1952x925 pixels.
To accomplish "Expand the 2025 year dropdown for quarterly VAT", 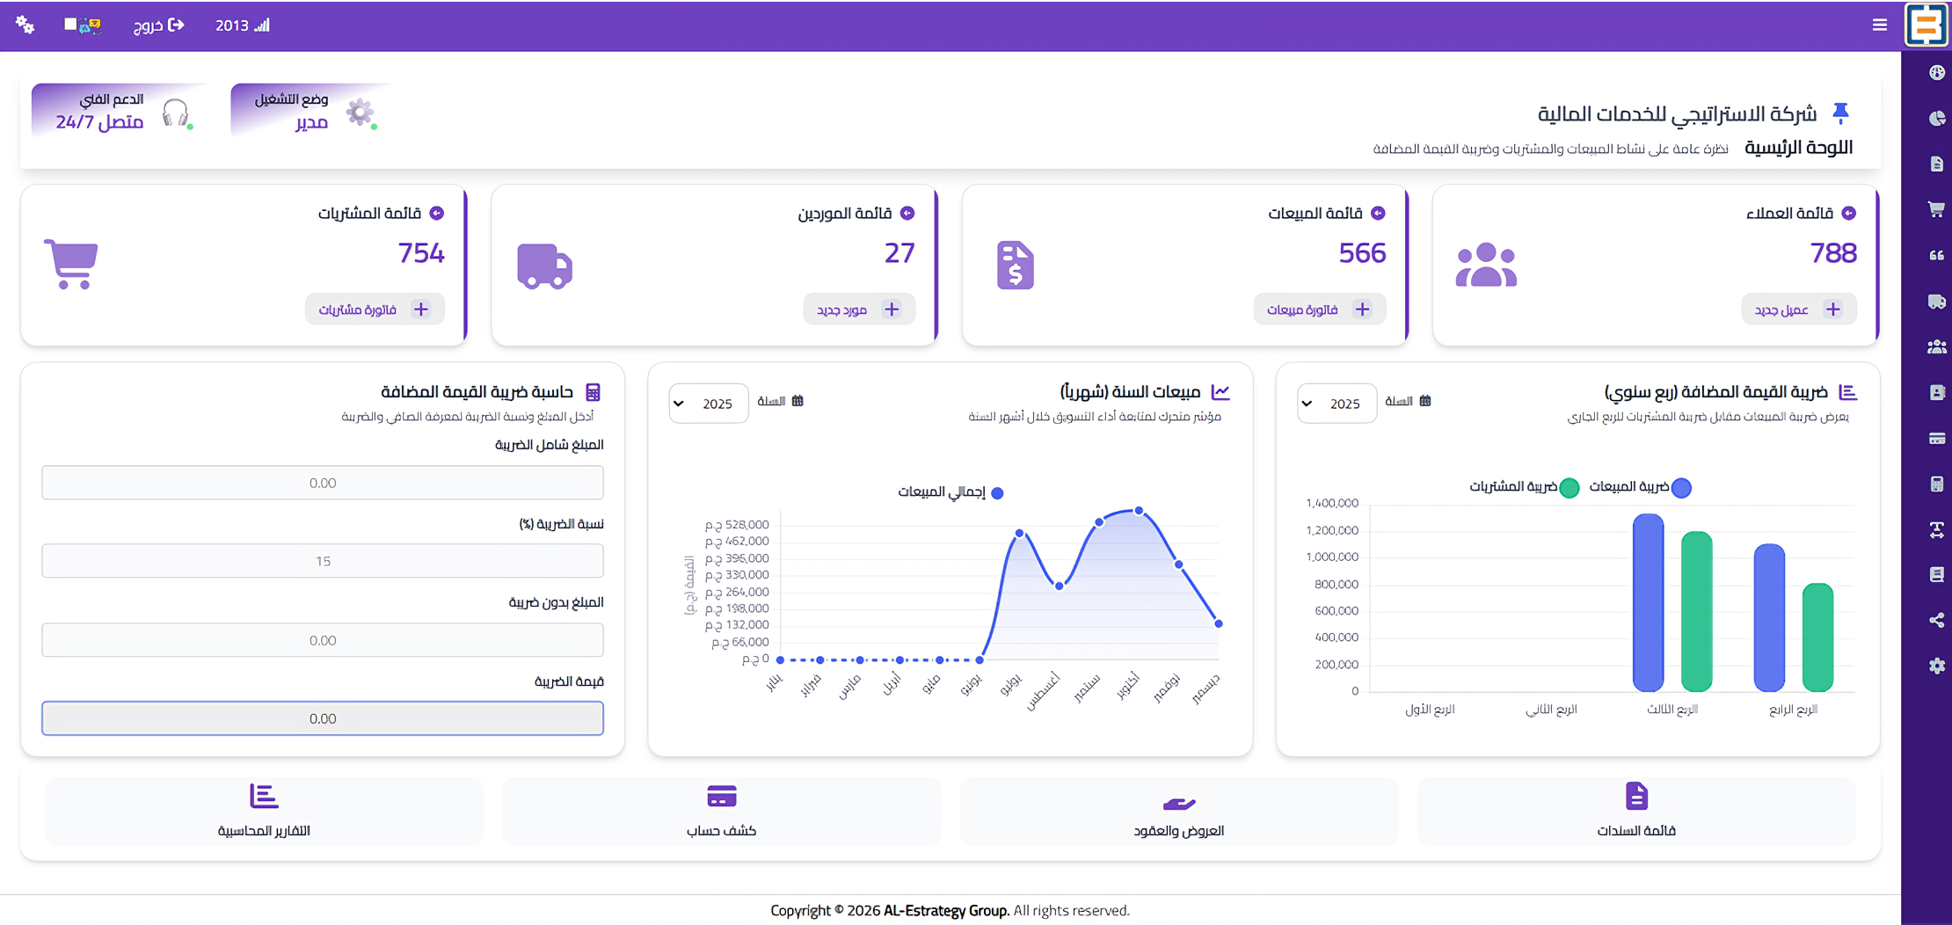I will click(x=1337, y=404).
